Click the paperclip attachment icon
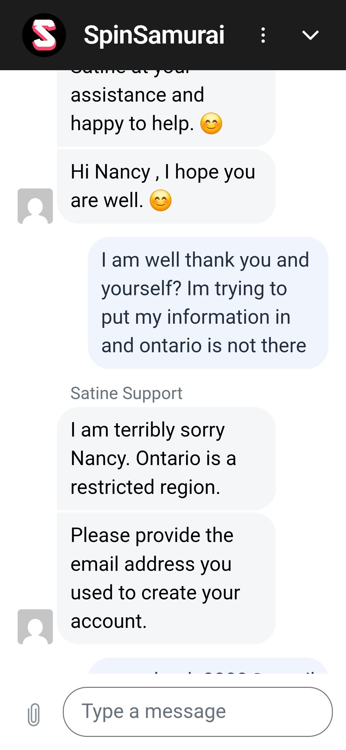Viewport: 346px width, 750px height. click(34, 714)
